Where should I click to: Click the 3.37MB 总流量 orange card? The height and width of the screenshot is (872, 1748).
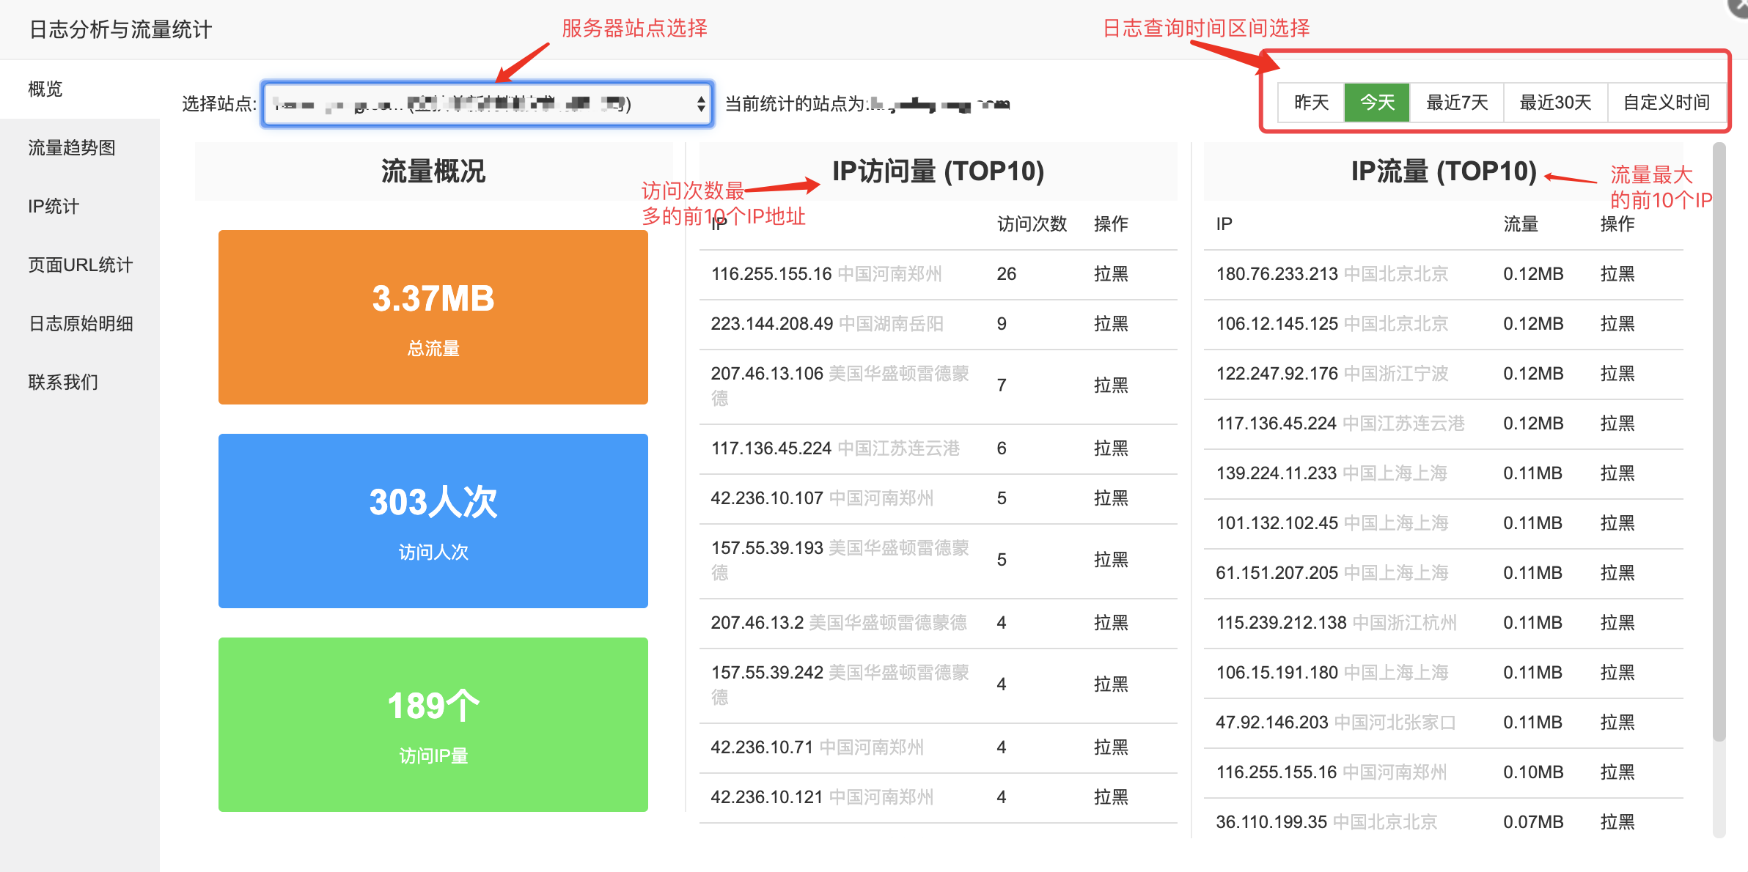433,317
